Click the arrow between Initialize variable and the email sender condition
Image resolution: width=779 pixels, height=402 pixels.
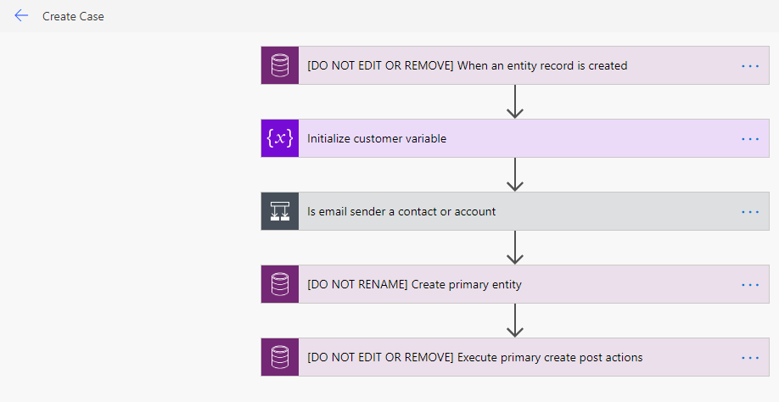(514, 175)
